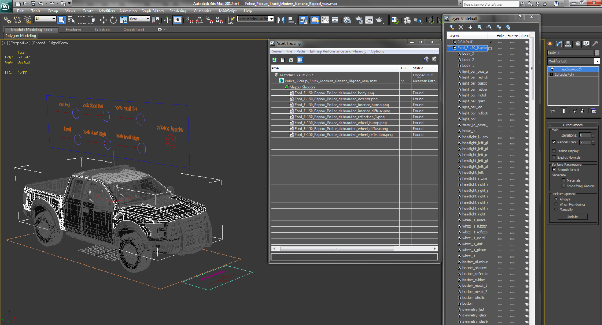Open the Utilities hammer panel tab
602x325 pixels.
click(595, 44)
